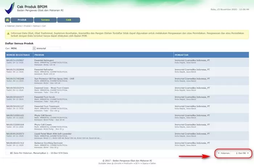
Task: Select registration number NA18151202898
Action: [15, 69]
